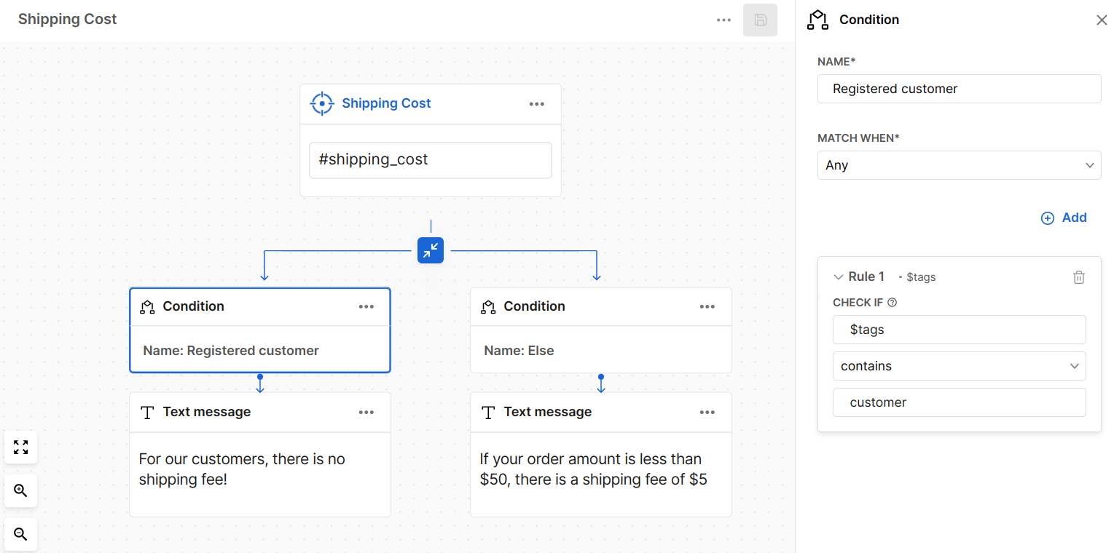Zoom out on the flow canvas
The height and width of the screenshot is (553, 1114).
coord(21,535)
